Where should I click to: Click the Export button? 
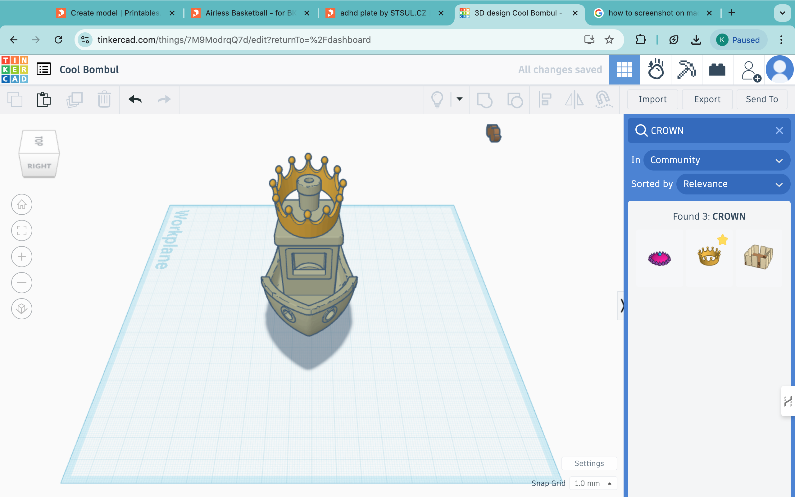coord(707,99)
